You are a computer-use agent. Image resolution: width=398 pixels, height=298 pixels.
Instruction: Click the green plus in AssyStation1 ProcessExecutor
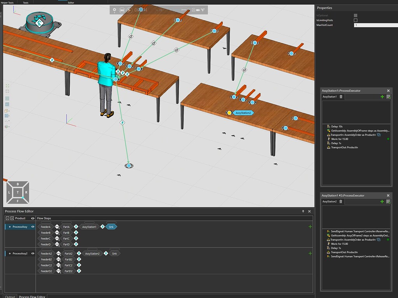pyautogui.click(x=383, y=97)
